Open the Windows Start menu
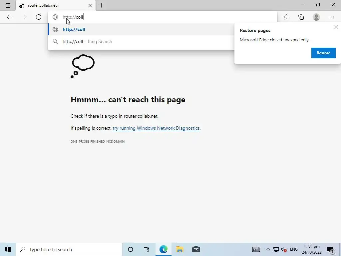Image resolution: width=341 pixels, height=256 pixels. [8, 249]
